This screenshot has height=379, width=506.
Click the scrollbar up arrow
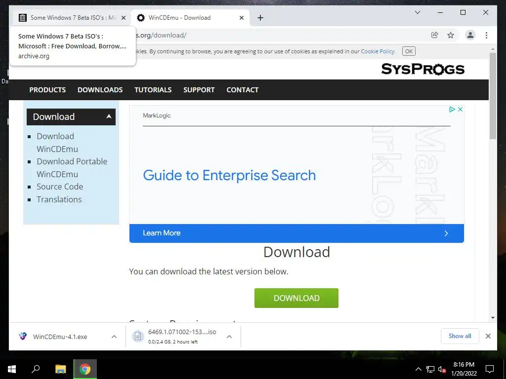click(x=493, y=49)
